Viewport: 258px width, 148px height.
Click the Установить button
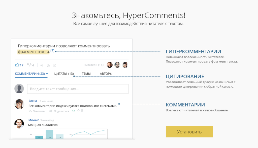click(189, 132)
